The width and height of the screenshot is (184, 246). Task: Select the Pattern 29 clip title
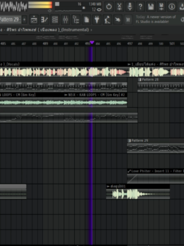tap(140, 140)
